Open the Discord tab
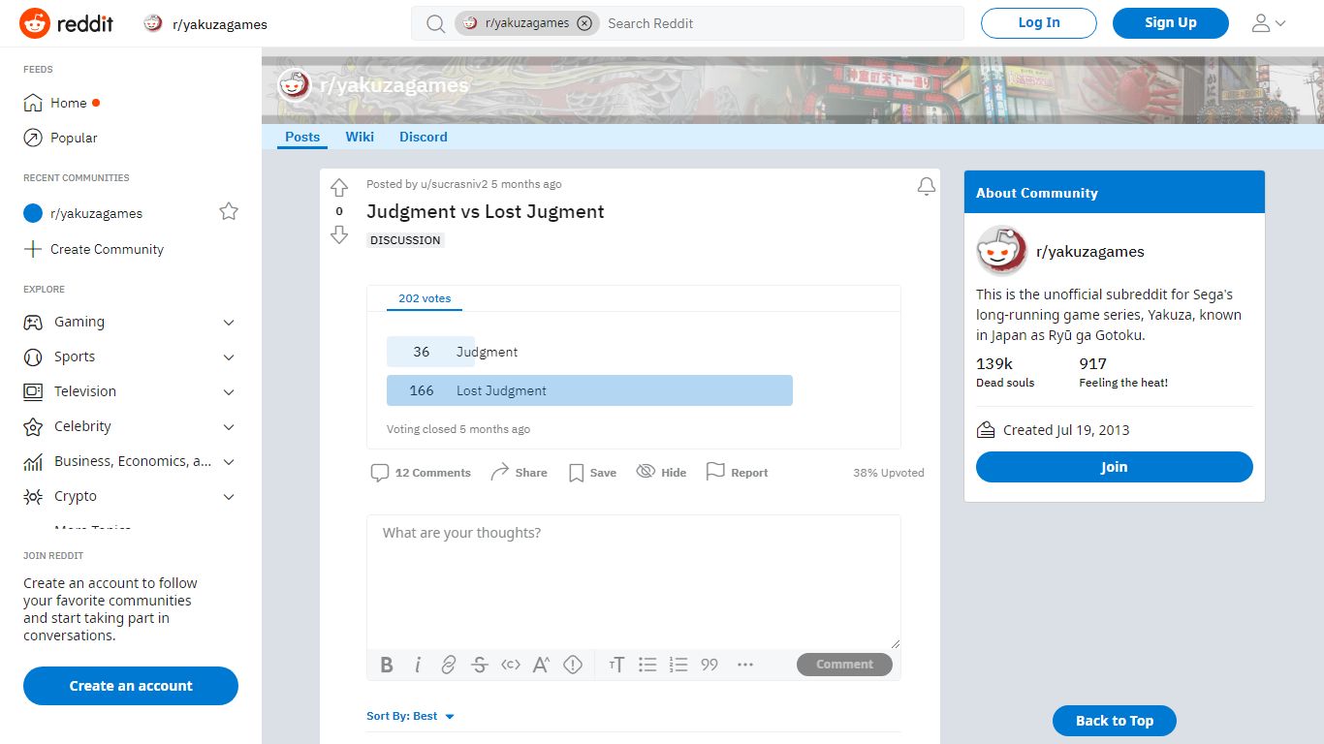 pyautogui.click(x=424, y=137)
